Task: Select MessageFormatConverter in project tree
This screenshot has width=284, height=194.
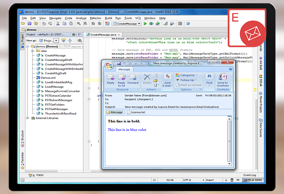Action: [62, 91]
